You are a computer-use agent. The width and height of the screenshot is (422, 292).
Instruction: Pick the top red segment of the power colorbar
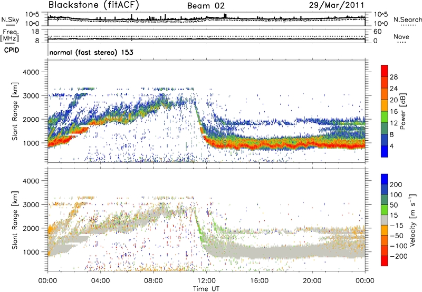[x=385, y=71]
